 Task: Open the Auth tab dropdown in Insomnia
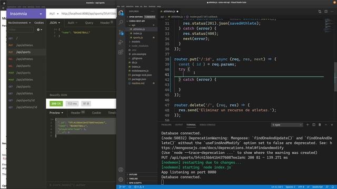[x=73, y=23]
